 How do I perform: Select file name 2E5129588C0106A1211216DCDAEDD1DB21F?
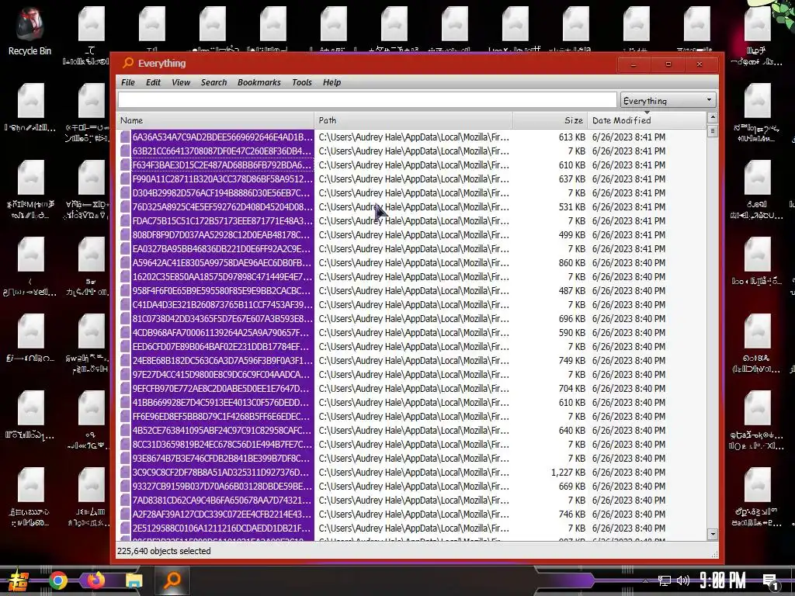pyautogui.click(x=223, y=528)
